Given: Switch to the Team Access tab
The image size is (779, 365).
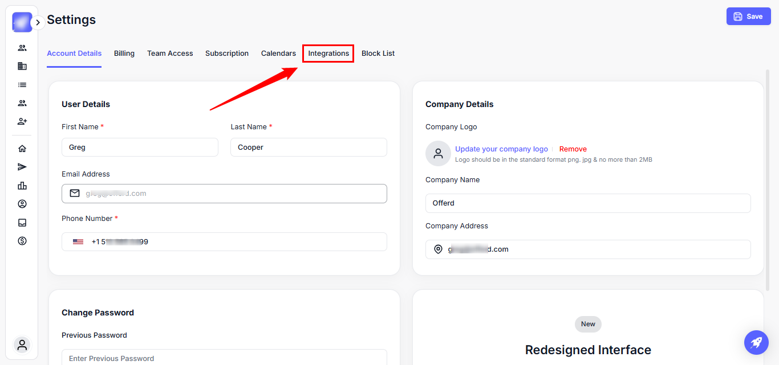Looking at the screenshot, I should pos(170,54).
